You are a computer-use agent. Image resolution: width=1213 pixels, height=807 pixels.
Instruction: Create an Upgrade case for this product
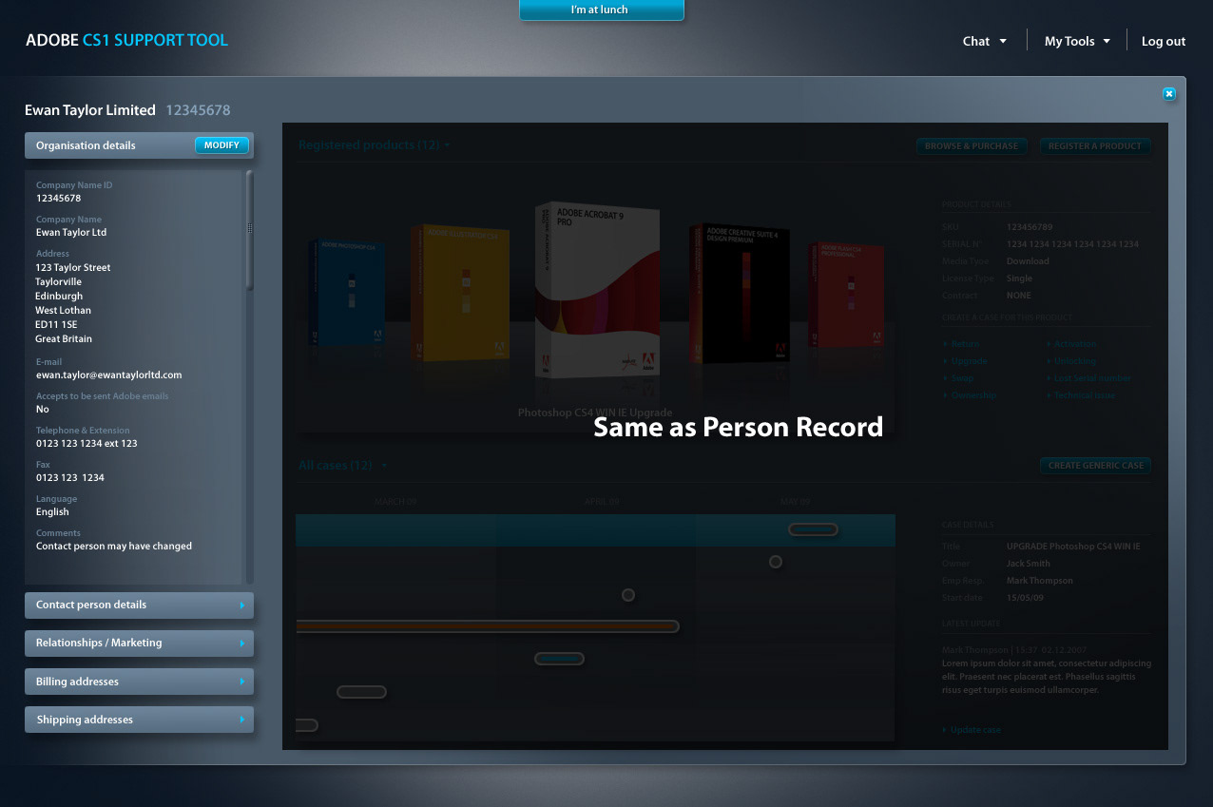[x=968, y=361]
